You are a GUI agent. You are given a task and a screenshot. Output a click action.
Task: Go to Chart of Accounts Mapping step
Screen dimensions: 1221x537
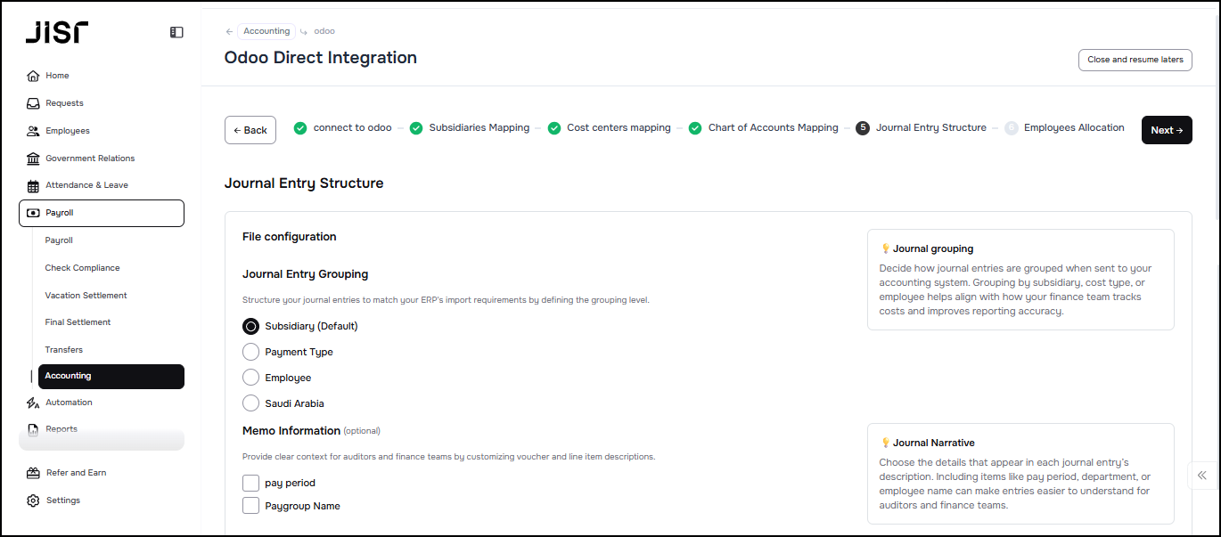click(x=773, y=128)
